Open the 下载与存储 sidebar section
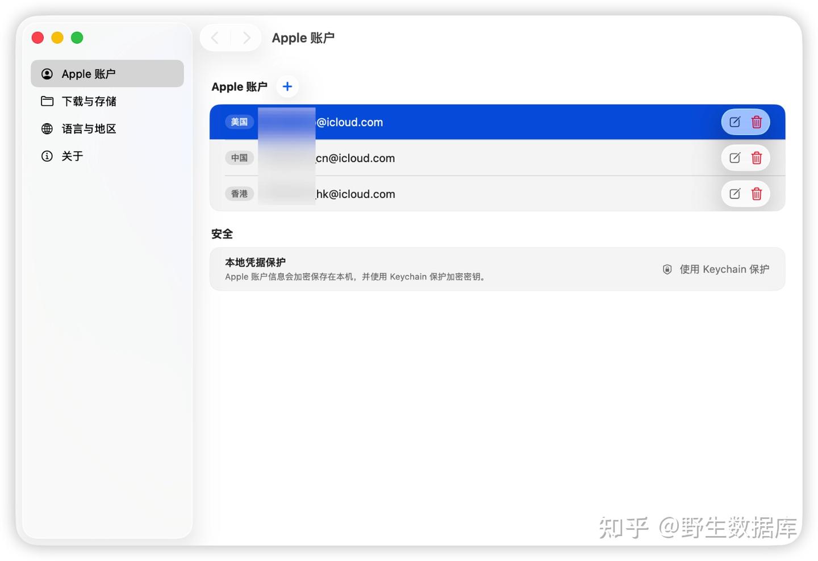 pos(107,101)
